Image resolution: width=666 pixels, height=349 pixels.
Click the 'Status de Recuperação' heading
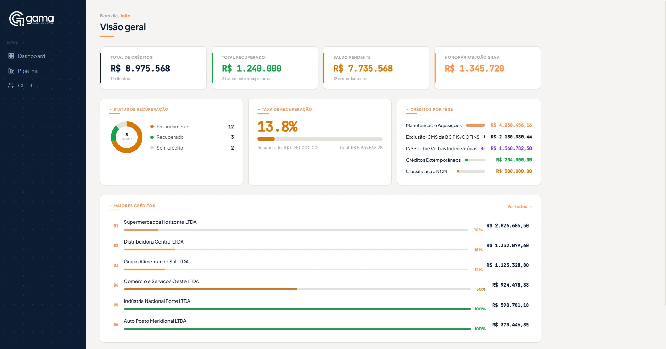(x=141, y=109)
